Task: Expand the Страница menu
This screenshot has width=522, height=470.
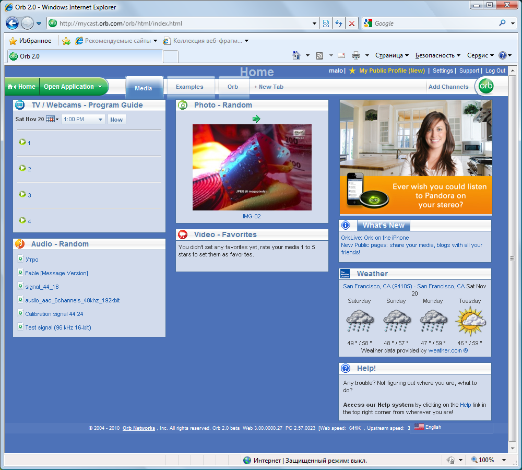Action: [x=392, y=55]
